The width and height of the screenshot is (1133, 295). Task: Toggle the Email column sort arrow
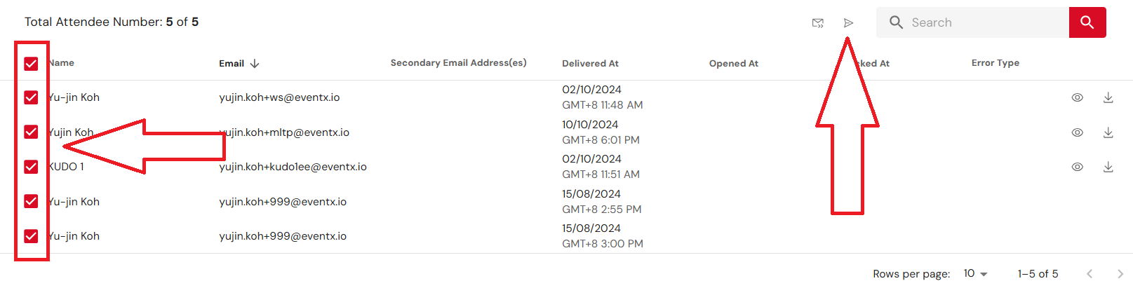(255, 64)
